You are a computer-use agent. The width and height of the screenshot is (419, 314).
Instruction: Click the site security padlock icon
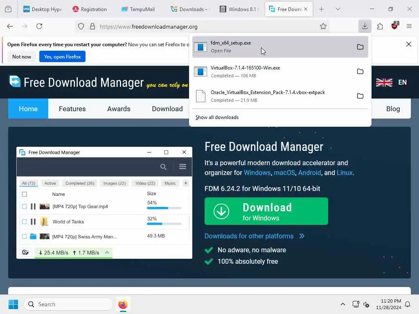92,27
